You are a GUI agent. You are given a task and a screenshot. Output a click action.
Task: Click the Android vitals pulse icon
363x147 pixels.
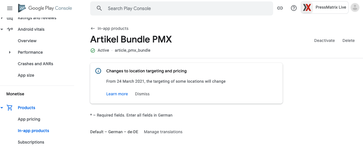[x=10, y=29]
